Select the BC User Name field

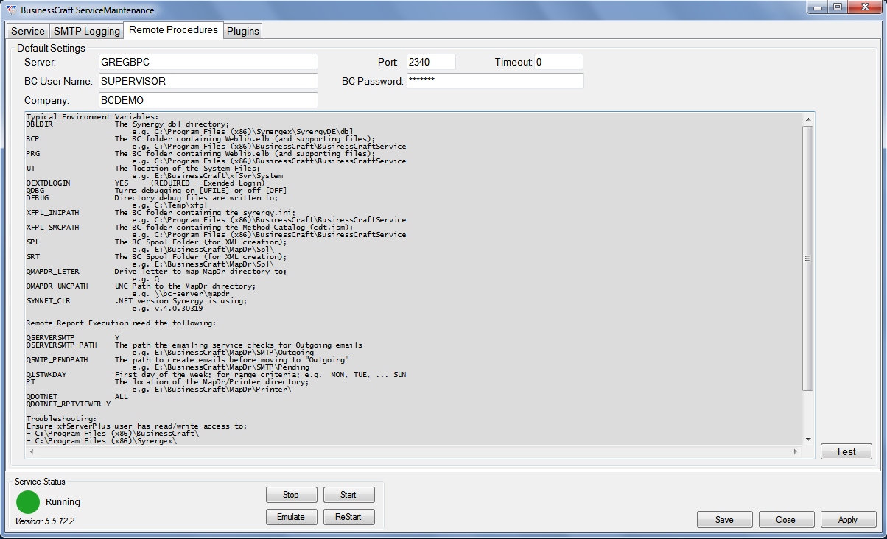pos(208,81)
